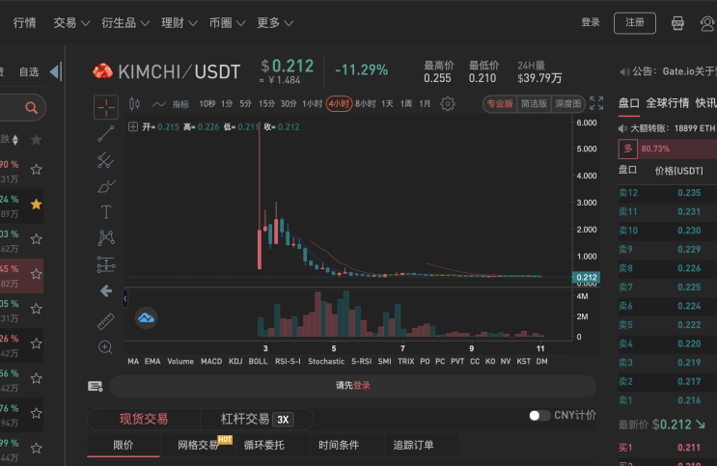Image resolution: width=717 pixels, height=466 pixels.
Task: Select the pattern drawing tool
Action: coord(106,237)
